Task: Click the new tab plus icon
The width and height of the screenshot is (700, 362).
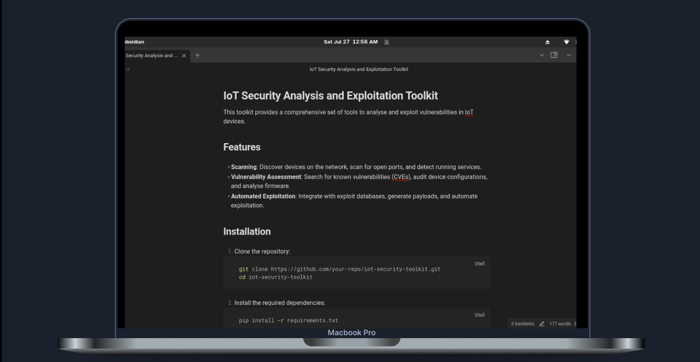Action: click(x=197, y=55)
